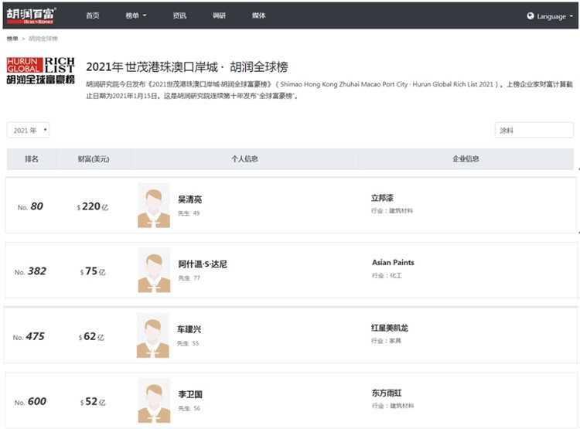Screen dimensions: 580x429
Task: Click company name 红星美凯龙
Action: click(390, 328)
